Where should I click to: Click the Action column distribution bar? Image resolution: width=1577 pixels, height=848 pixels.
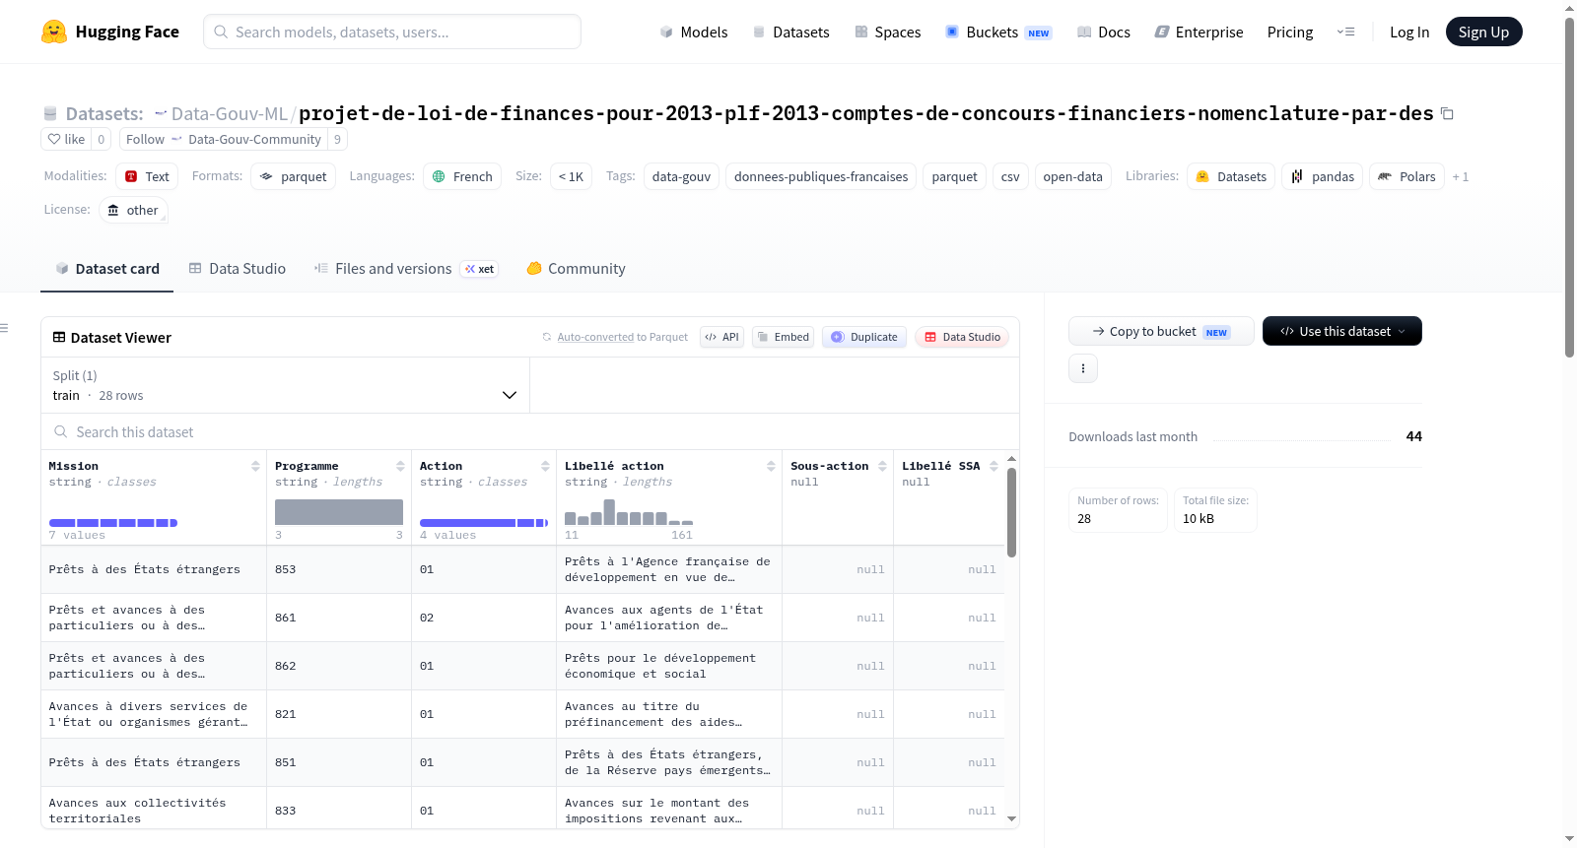pos(484,523)
